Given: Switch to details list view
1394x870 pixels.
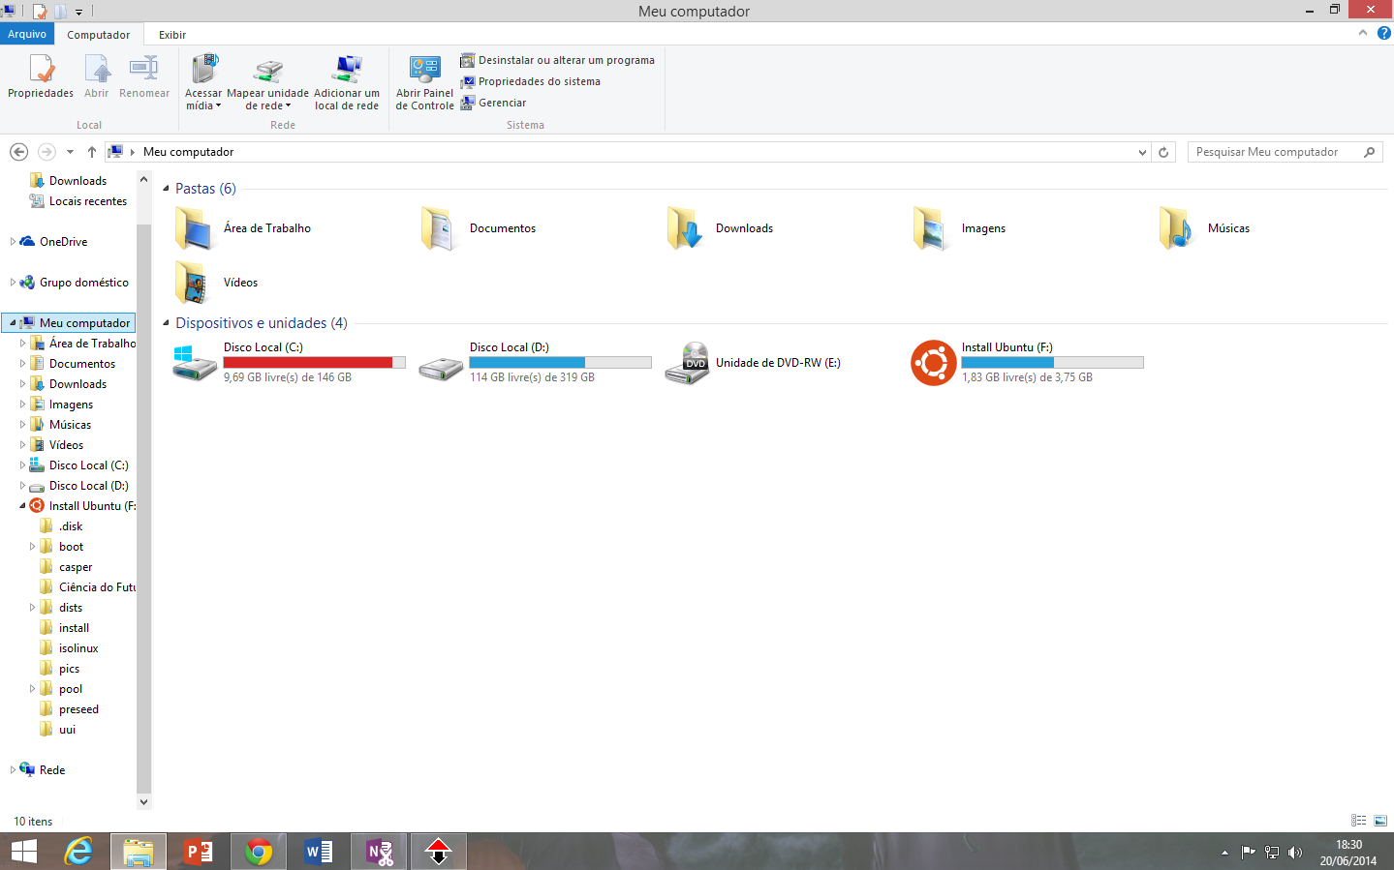Looking at the screenshot, I should point(1358,821).
